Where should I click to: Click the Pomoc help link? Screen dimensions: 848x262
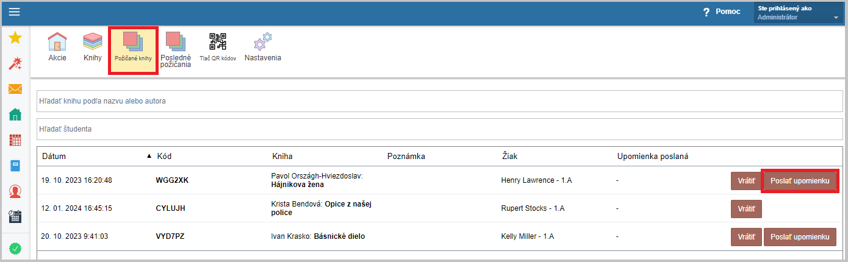[721, 12]
